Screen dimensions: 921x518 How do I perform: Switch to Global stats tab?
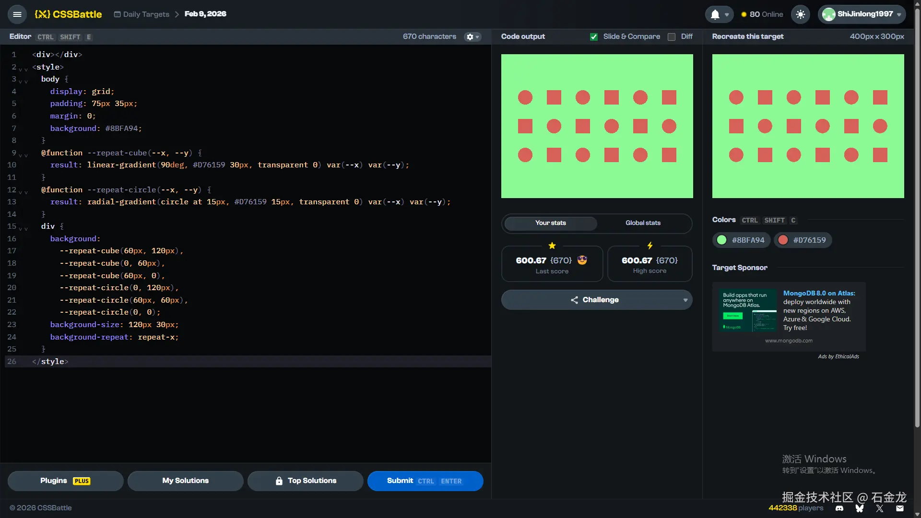click(x=643, y=223)
